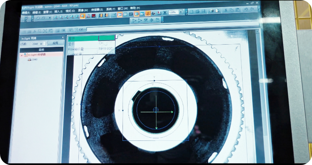The width and height of the screenshot is (312, 165).
Task: Click the Open folder icon
Action: click(x=197, y=12)
